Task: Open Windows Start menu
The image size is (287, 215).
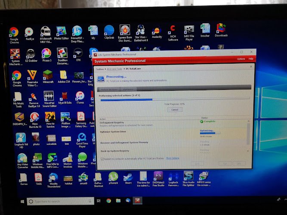Action: 22,202
